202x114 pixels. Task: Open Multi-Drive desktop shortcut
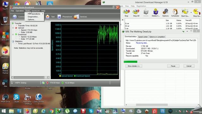(x=5, y=98)
